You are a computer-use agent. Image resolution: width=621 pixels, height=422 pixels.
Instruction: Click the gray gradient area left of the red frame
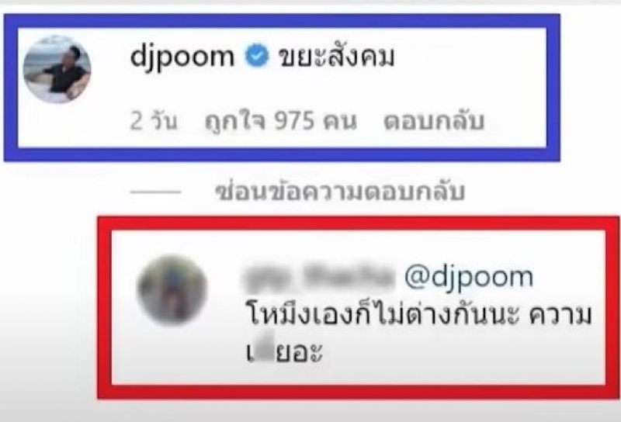[x=48, y=309]
